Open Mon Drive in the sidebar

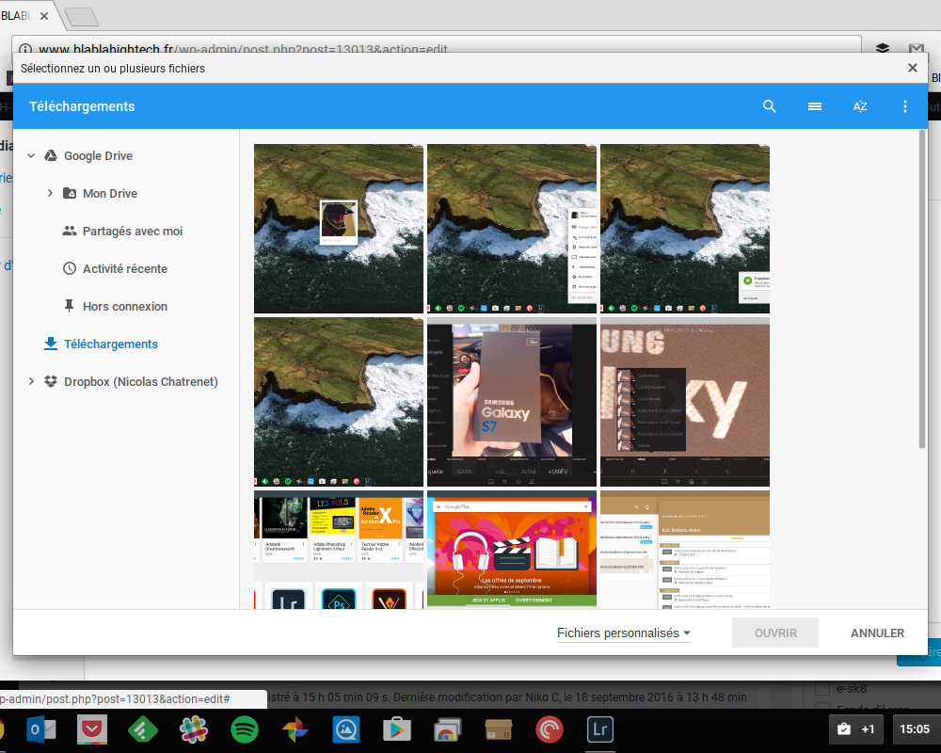click(x=110, y=193)
